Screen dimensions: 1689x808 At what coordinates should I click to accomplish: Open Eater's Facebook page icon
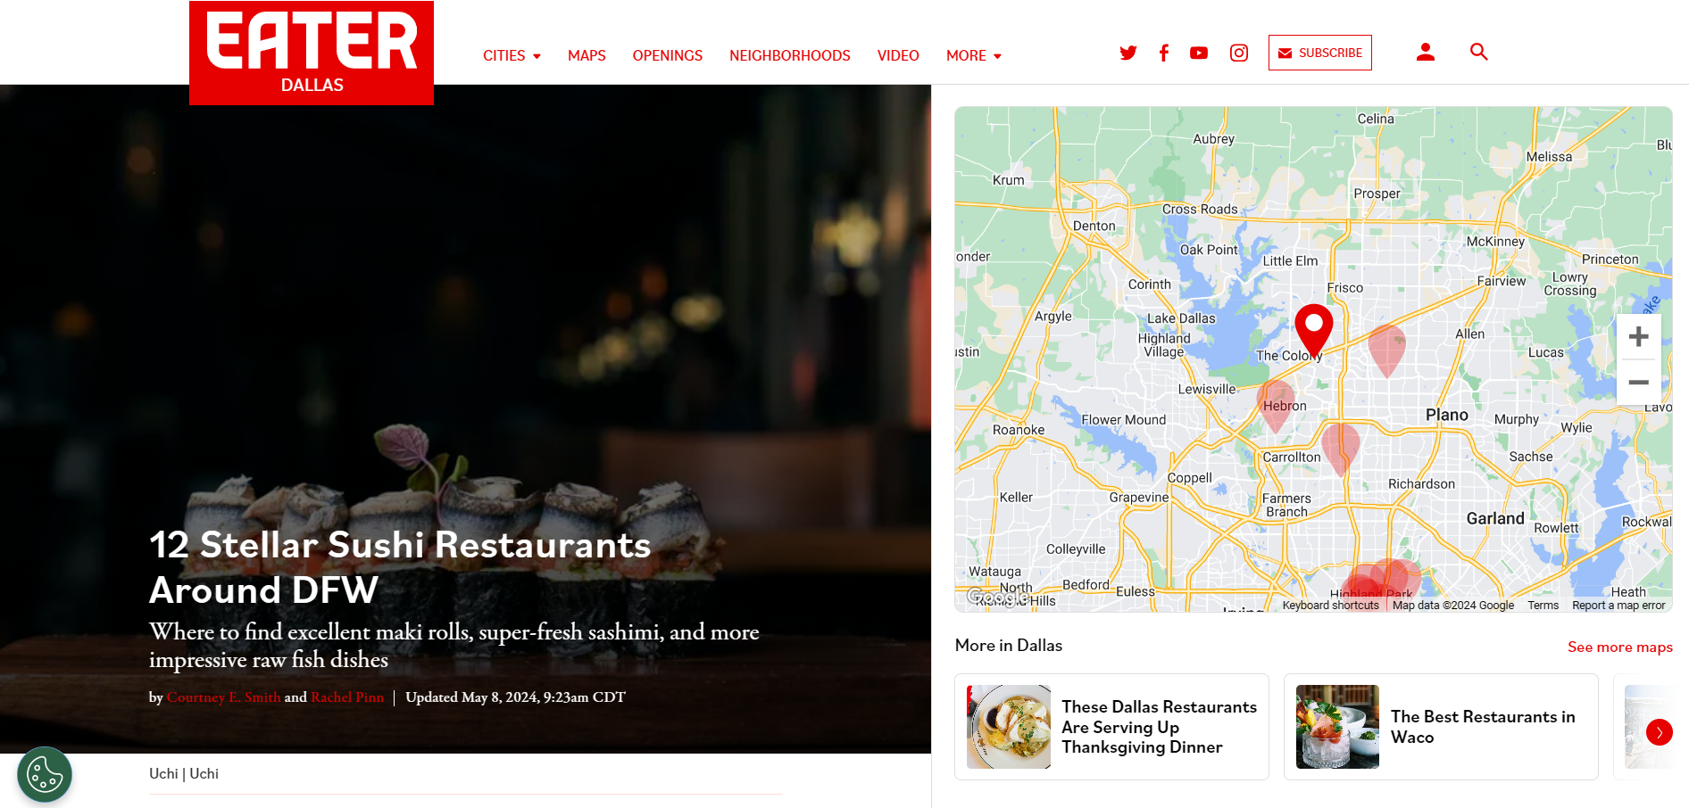click(1164, 53)
